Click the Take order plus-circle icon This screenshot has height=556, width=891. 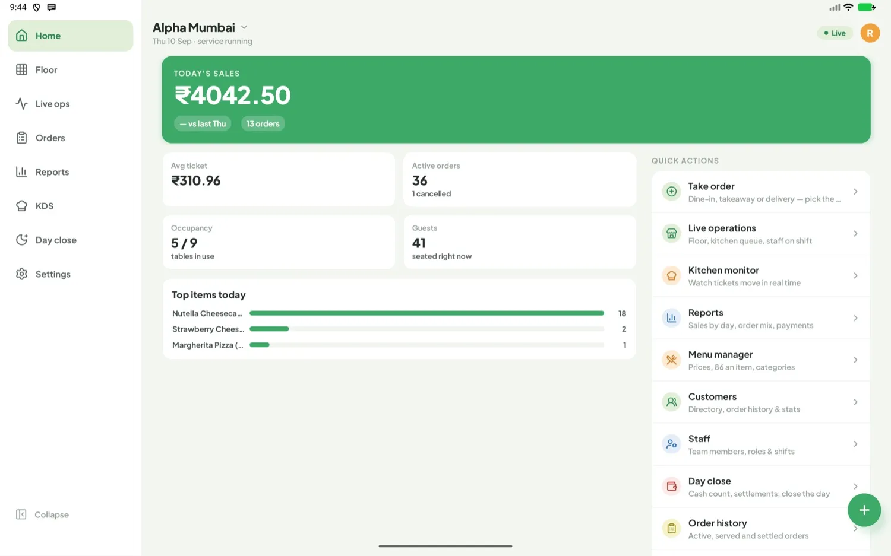coord(671,192)
